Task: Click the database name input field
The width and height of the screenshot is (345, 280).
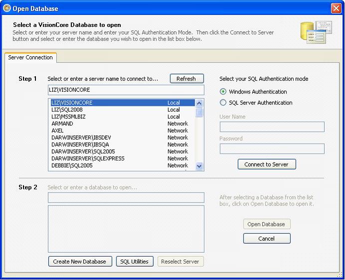Action: (126, 198)
